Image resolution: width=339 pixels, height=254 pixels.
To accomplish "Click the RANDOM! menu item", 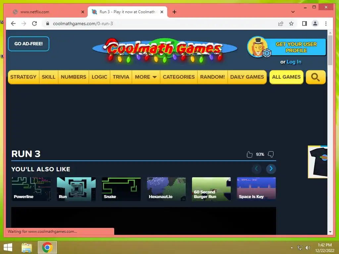I will pyautogui.click(x=213, y=77).
